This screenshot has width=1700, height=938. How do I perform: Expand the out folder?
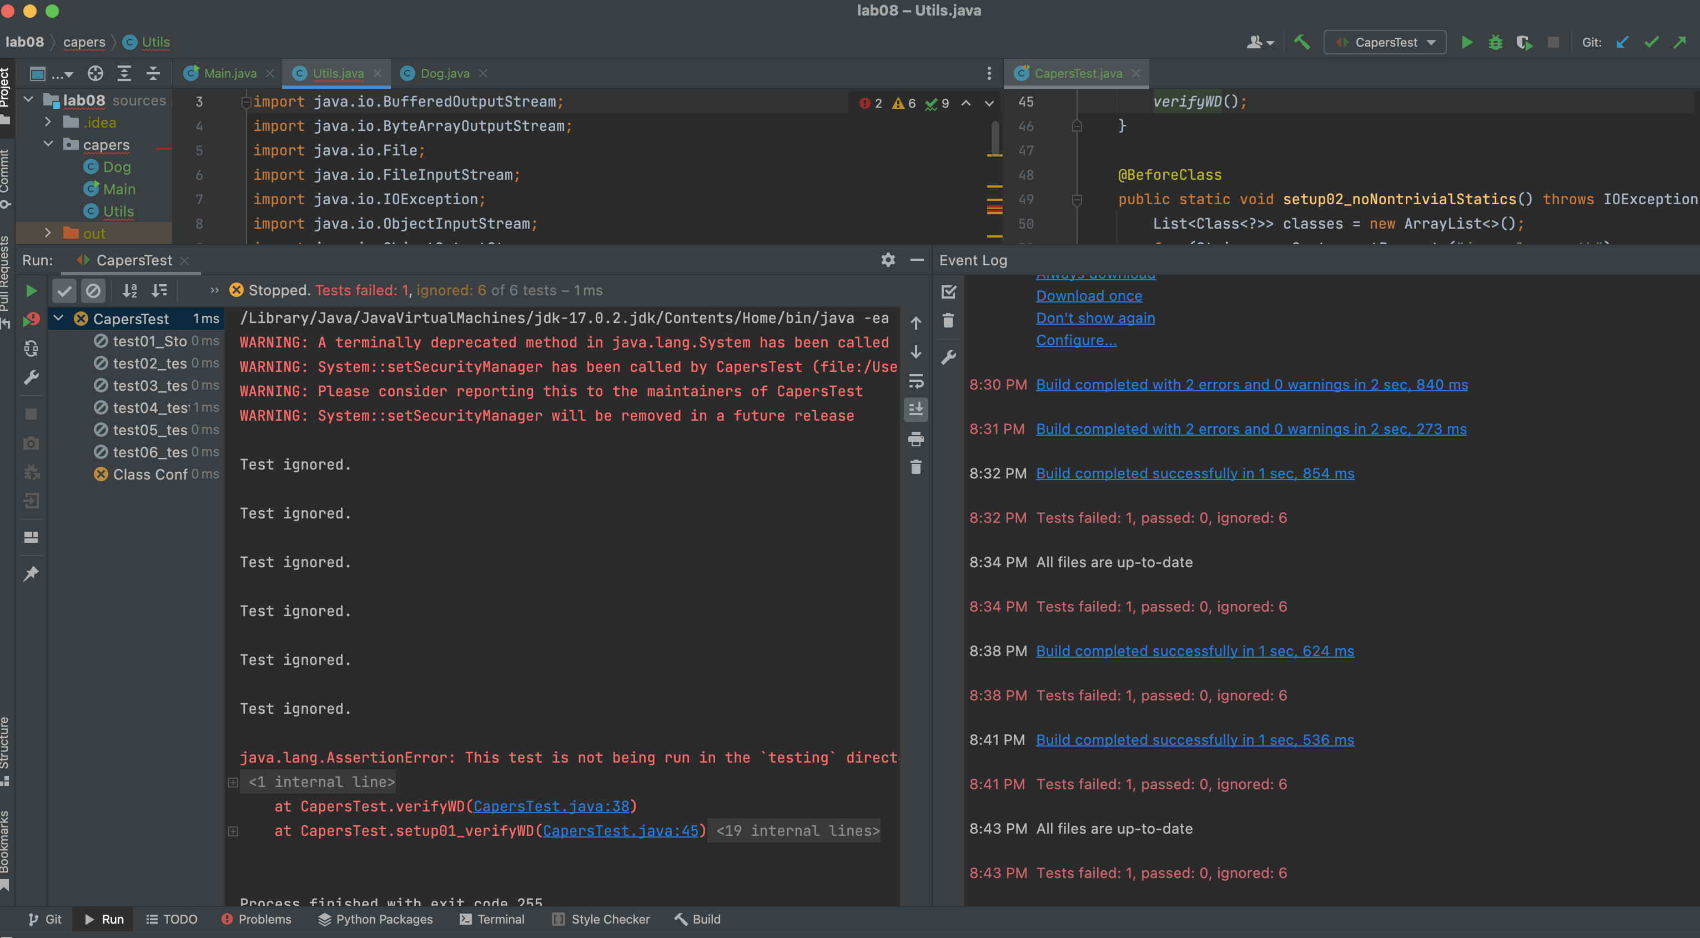point(48,233)
